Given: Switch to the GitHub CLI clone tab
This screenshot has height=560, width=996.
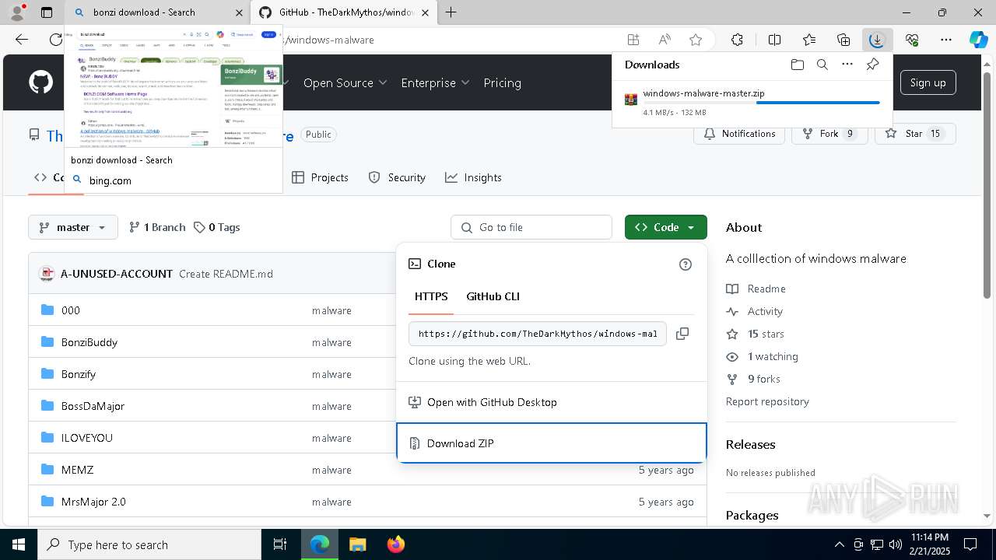Looking at the screenshot, I should point(493,296).
